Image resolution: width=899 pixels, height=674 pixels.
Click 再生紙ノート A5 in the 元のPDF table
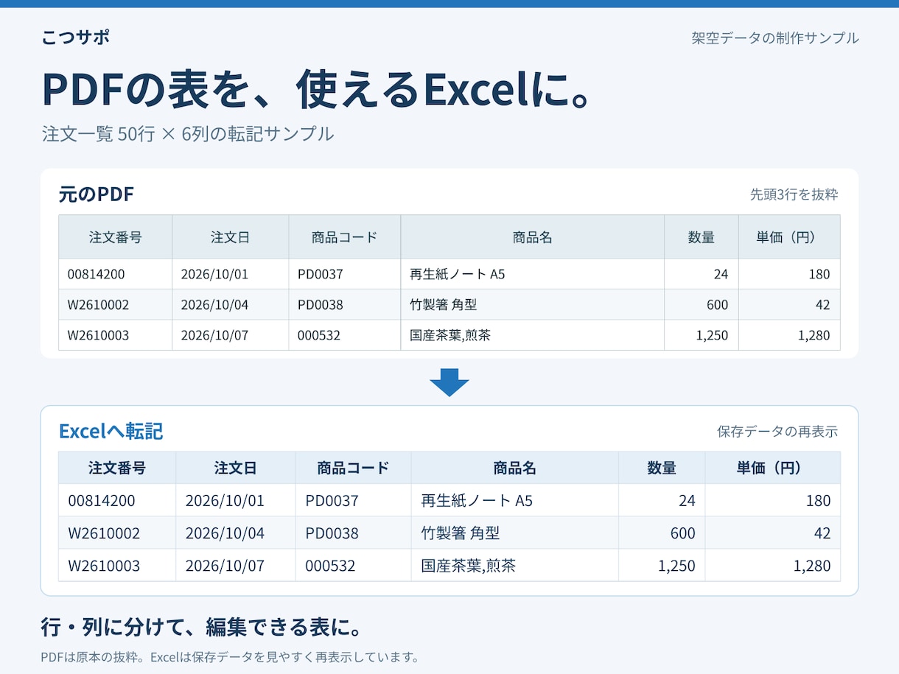[458, 274]
